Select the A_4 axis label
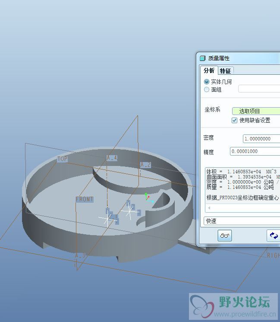280x322 pixels. click(x=112, y=158)
